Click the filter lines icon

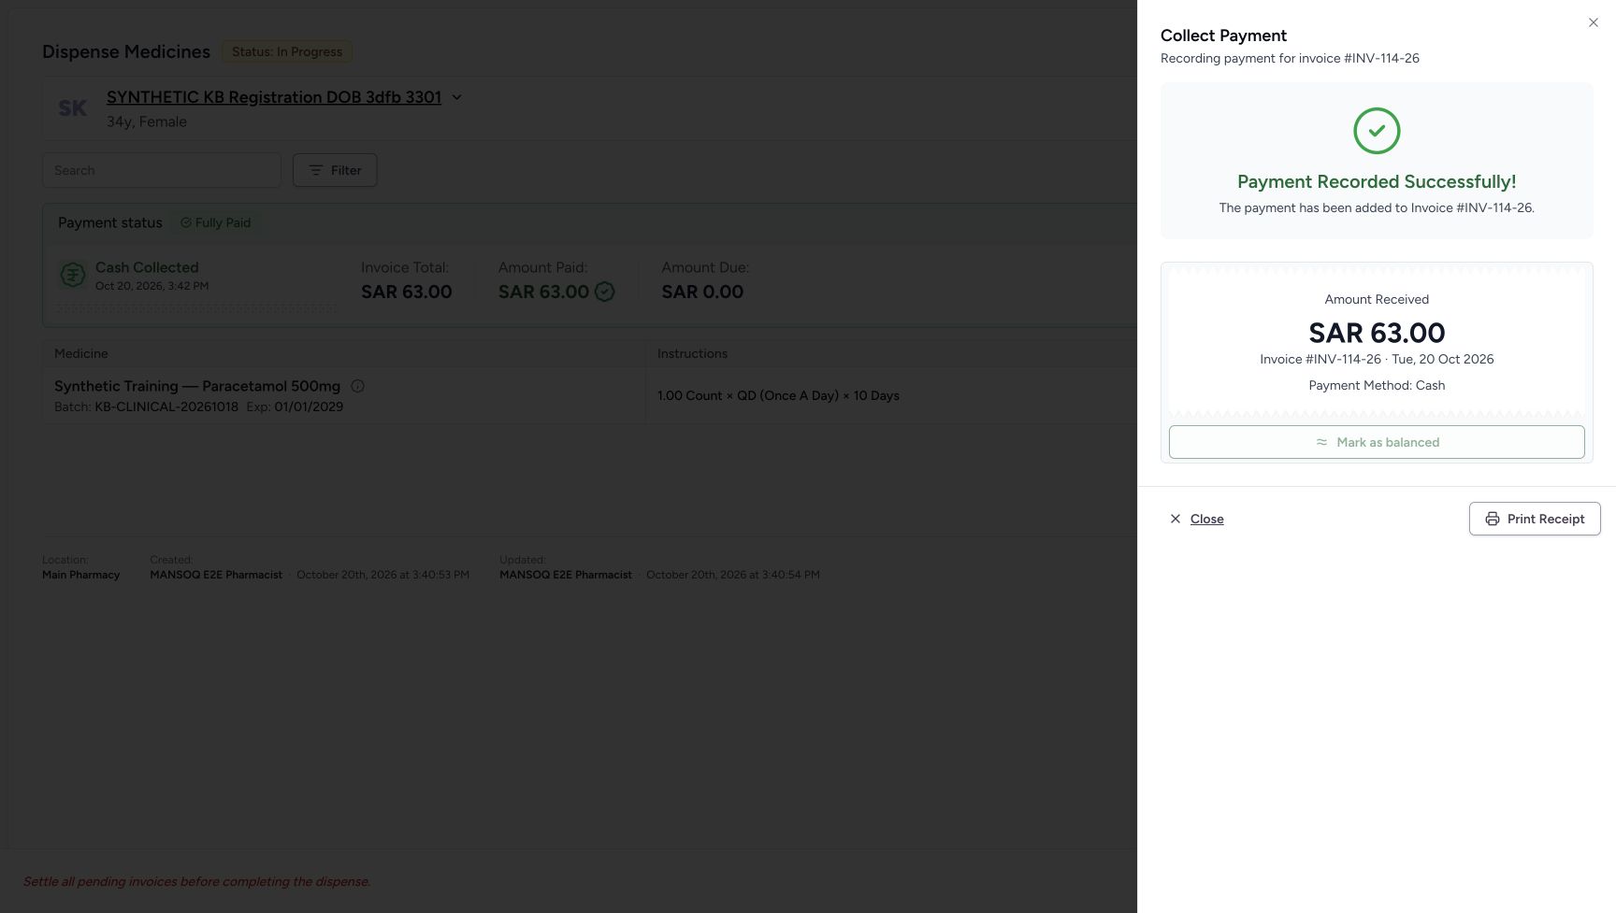point(316,170)
